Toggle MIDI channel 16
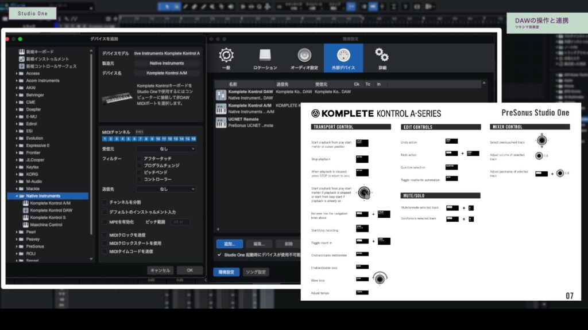The image size is (588, 330). pos(194,139)
